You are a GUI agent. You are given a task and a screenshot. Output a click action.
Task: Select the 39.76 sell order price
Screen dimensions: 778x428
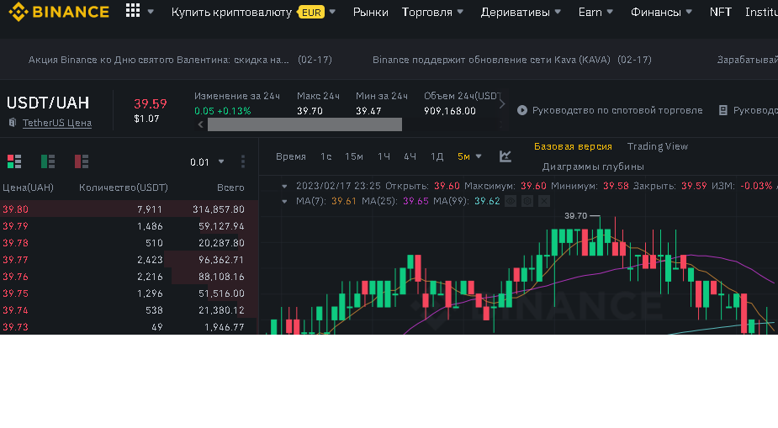click(x=15, y=277)
